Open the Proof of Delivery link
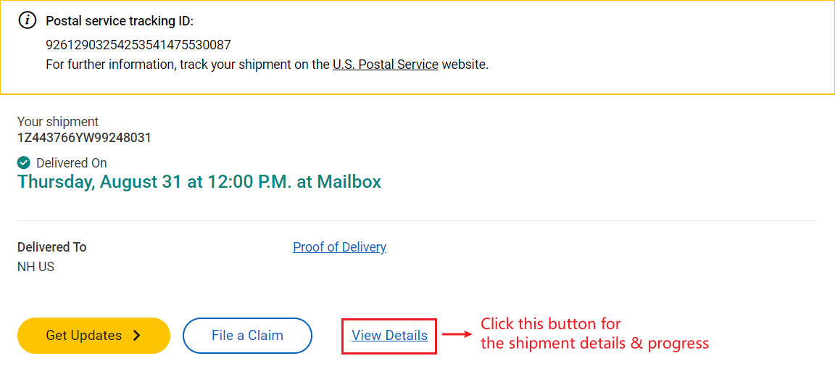 (x=339, y=247)
